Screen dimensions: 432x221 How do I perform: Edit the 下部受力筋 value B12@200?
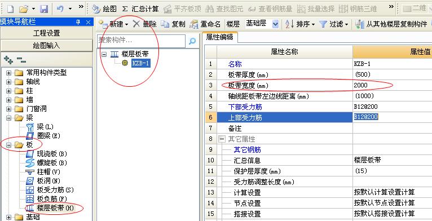coord(393,107)
